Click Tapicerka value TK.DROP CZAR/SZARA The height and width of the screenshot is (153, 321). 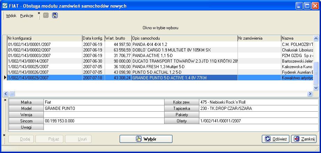(x=258, y=108)
